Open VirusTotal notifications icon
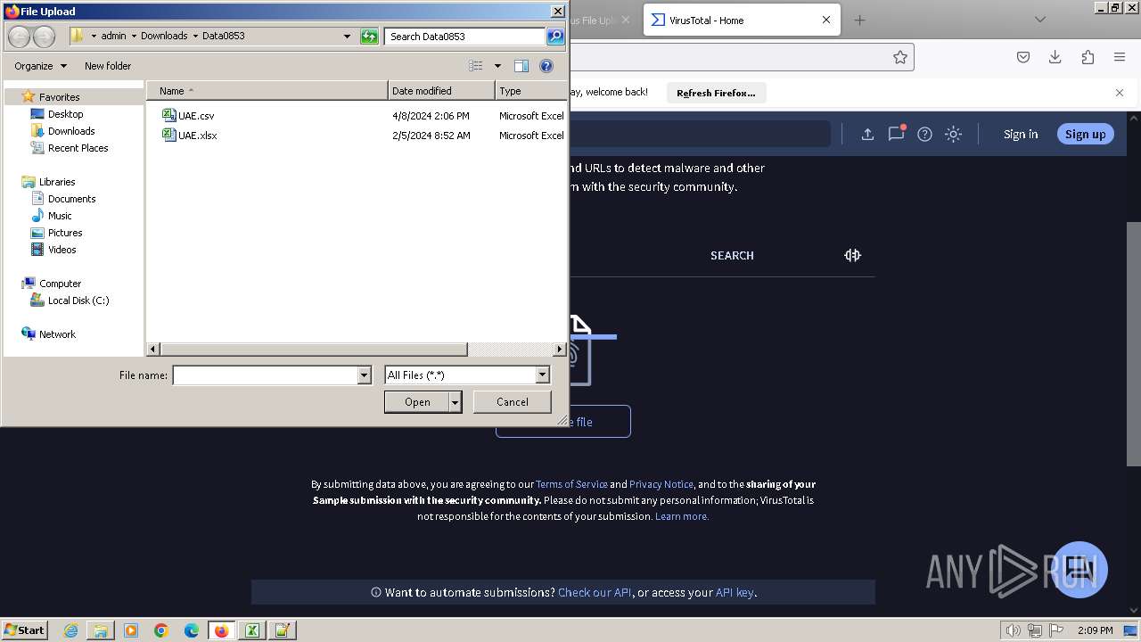The height and width of the screenshot is (642, 1141). coord(896,134)
